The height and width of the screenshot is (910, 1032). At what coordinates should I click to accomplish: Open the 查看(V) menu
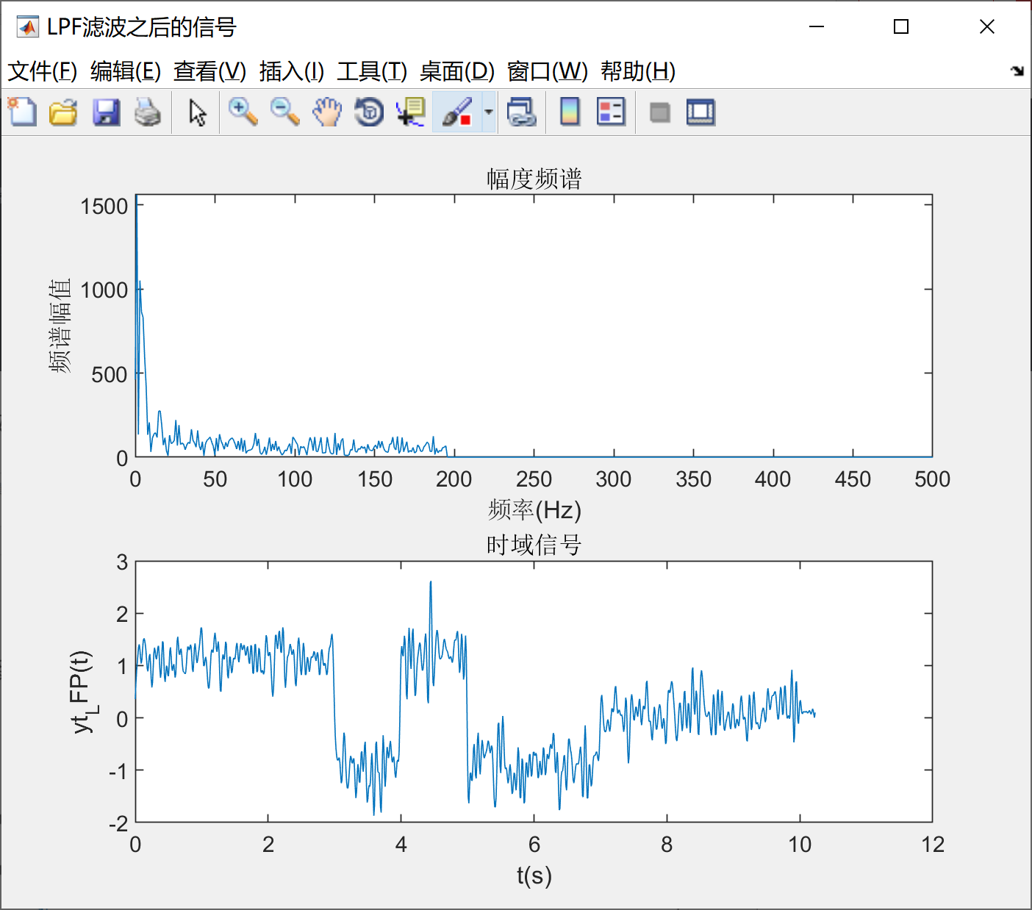[x=209, y=71]
